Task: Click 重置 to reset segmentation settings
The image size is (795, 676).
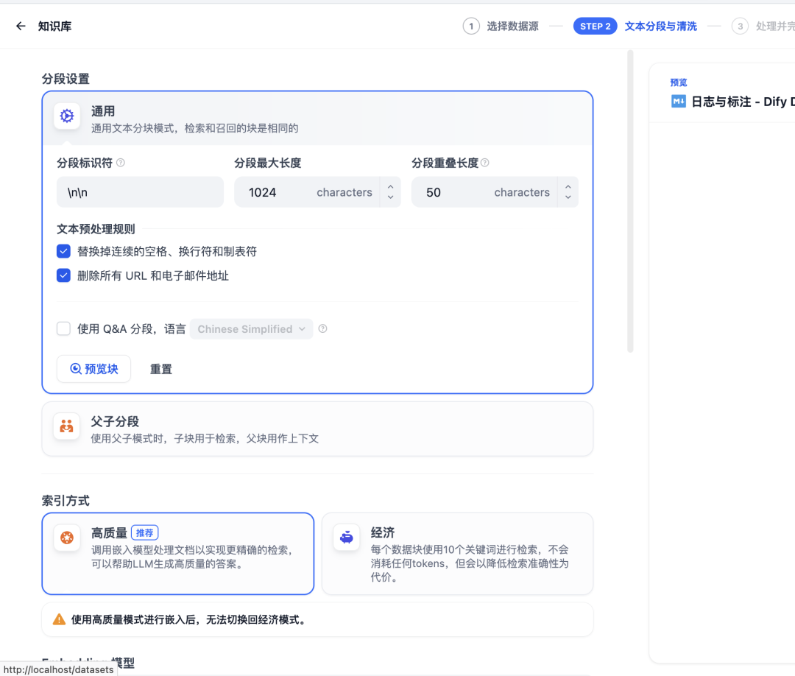Action: [160, 369]
